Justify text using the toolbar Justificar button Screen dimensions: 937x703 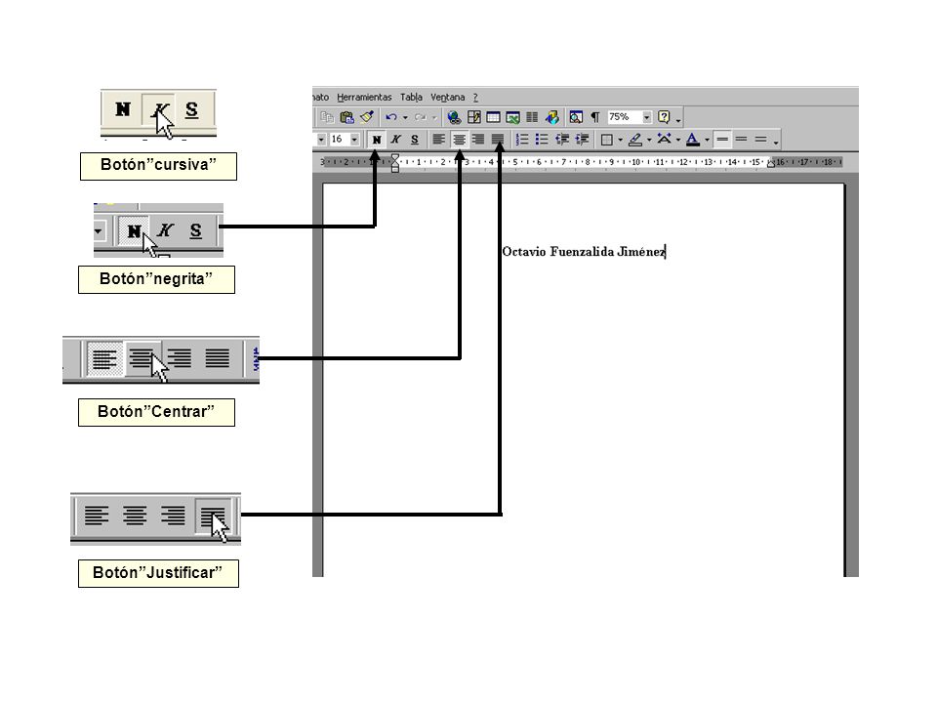498,140
